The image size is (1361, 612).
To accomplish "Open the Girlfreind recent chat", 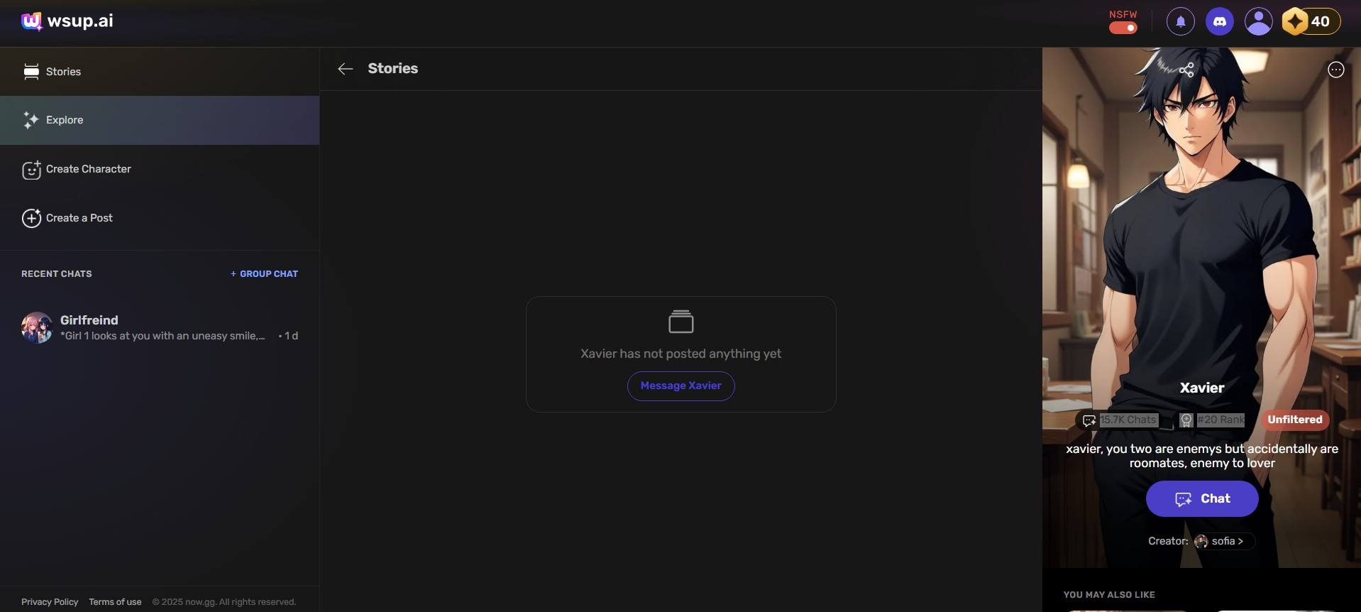I will tap(159, 327).
